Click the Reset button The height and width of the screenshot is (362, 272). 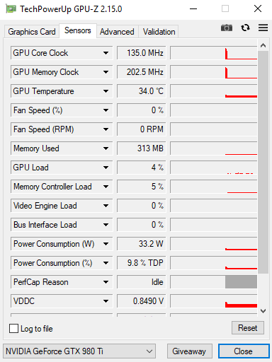tap(248, 328)
